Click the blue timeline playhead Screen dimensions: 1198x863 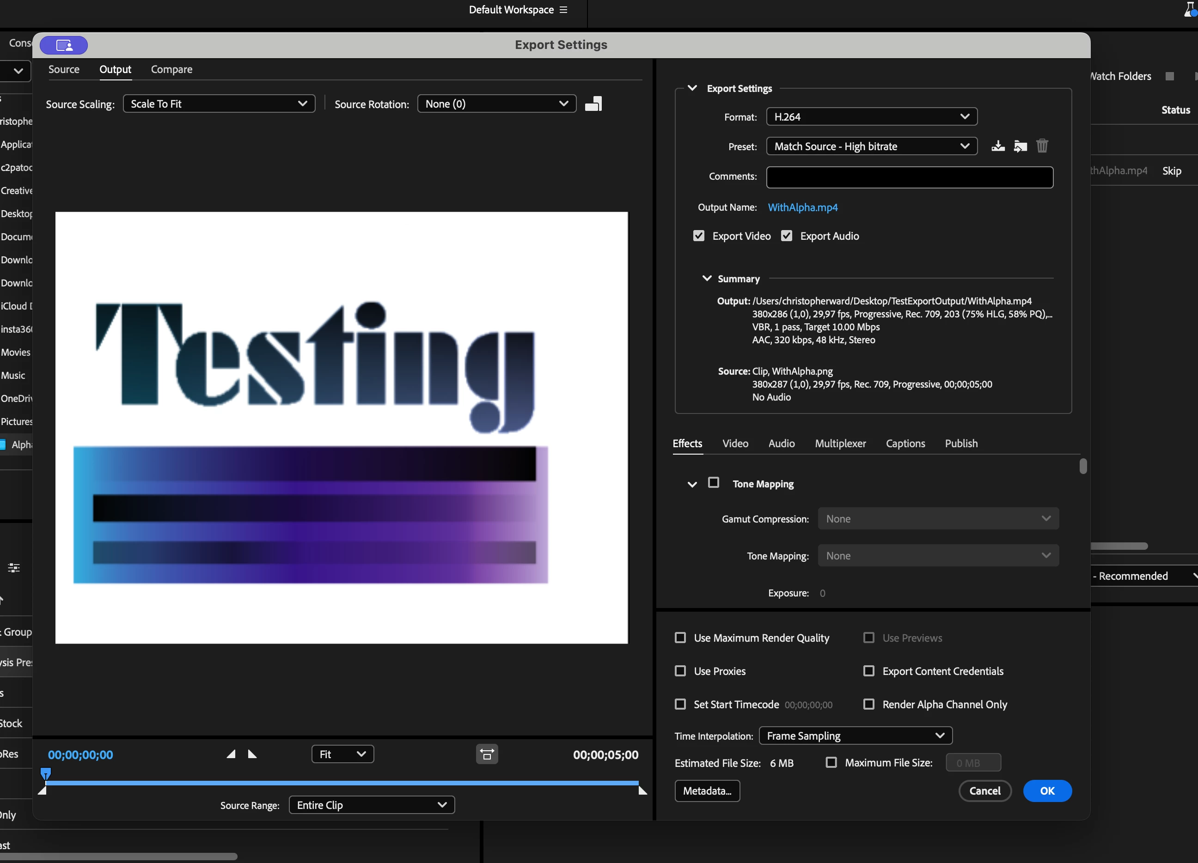(x=46, y=774)
